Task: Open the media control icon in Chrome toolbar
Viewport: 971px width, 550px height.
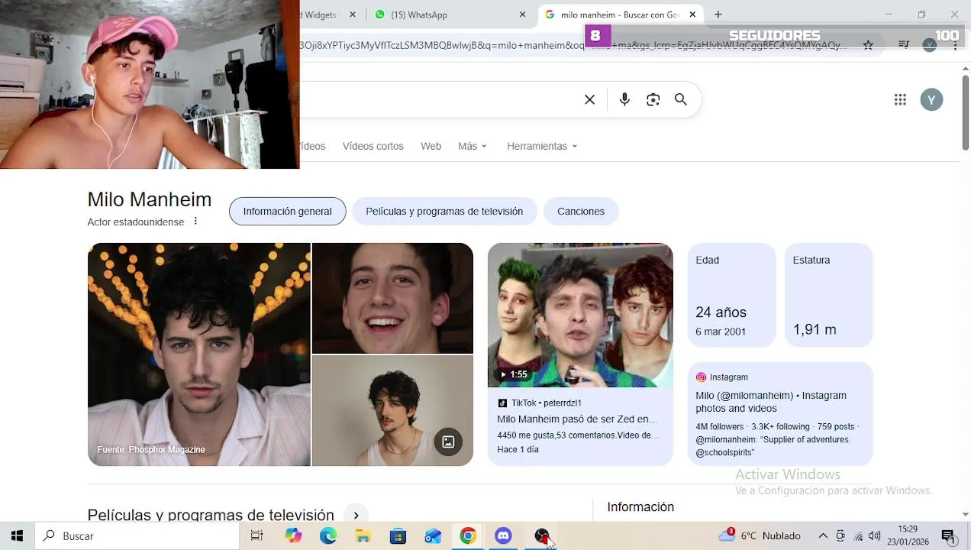Action: click(904, 45)
